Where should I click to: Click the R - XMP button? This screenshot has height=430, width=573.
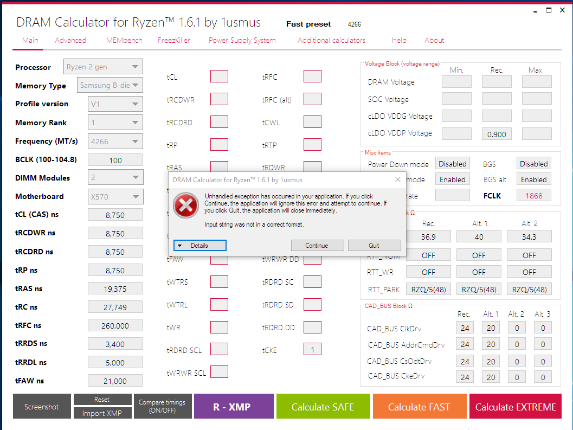tap(234, 406)
